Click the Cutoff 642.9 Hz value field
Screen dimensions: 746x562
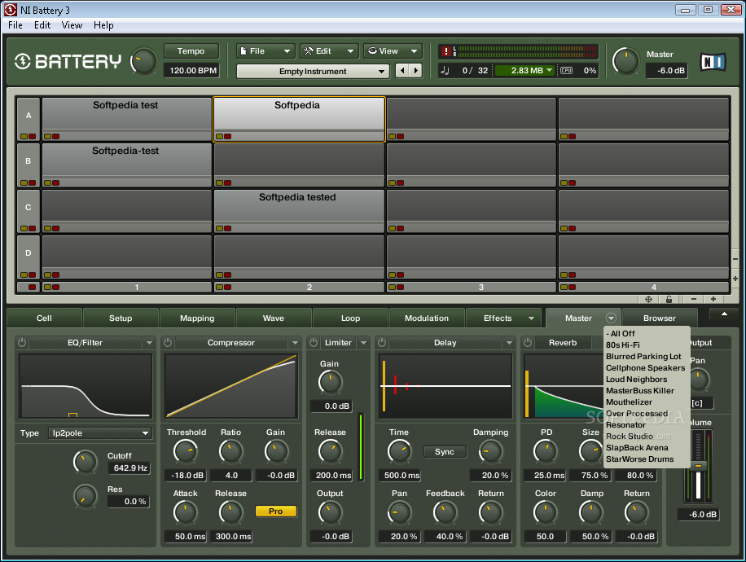click(129, 468)
